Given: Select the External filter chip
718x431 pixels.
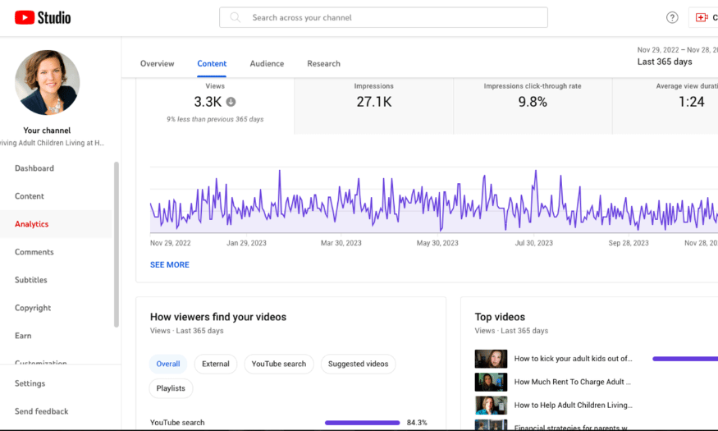Looking at the screenshot, I should pos(216,364).
